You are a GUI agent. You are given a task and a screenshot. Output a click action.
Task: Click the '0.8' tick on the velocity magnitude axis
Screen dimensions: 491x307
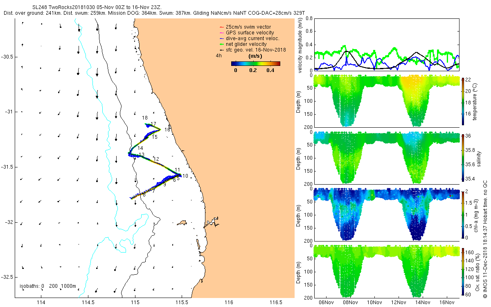click(309, 19)
